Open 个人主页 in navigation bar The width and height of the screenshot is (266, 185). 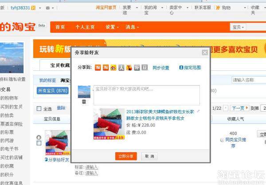(x=85, y=27)
